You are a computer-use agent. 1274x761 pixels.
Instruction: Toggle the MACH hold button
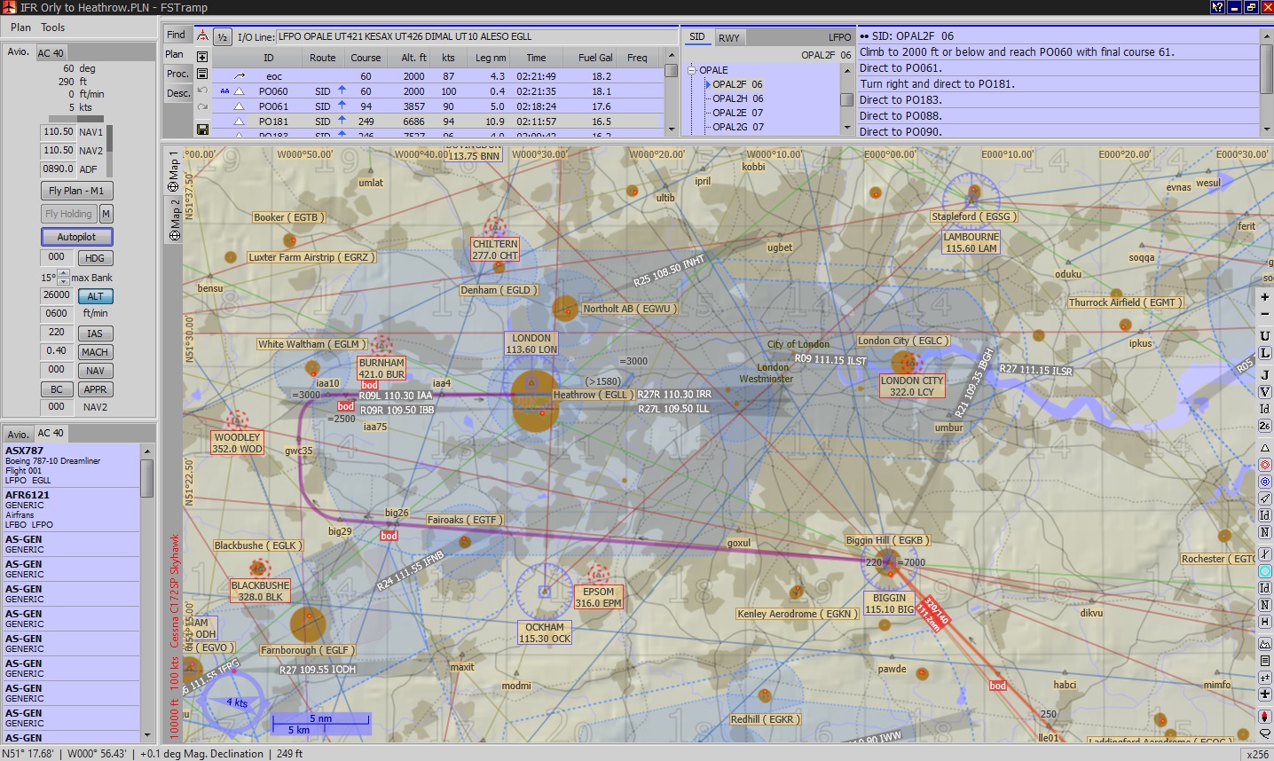pyautogui.click(x=95, y=352)
